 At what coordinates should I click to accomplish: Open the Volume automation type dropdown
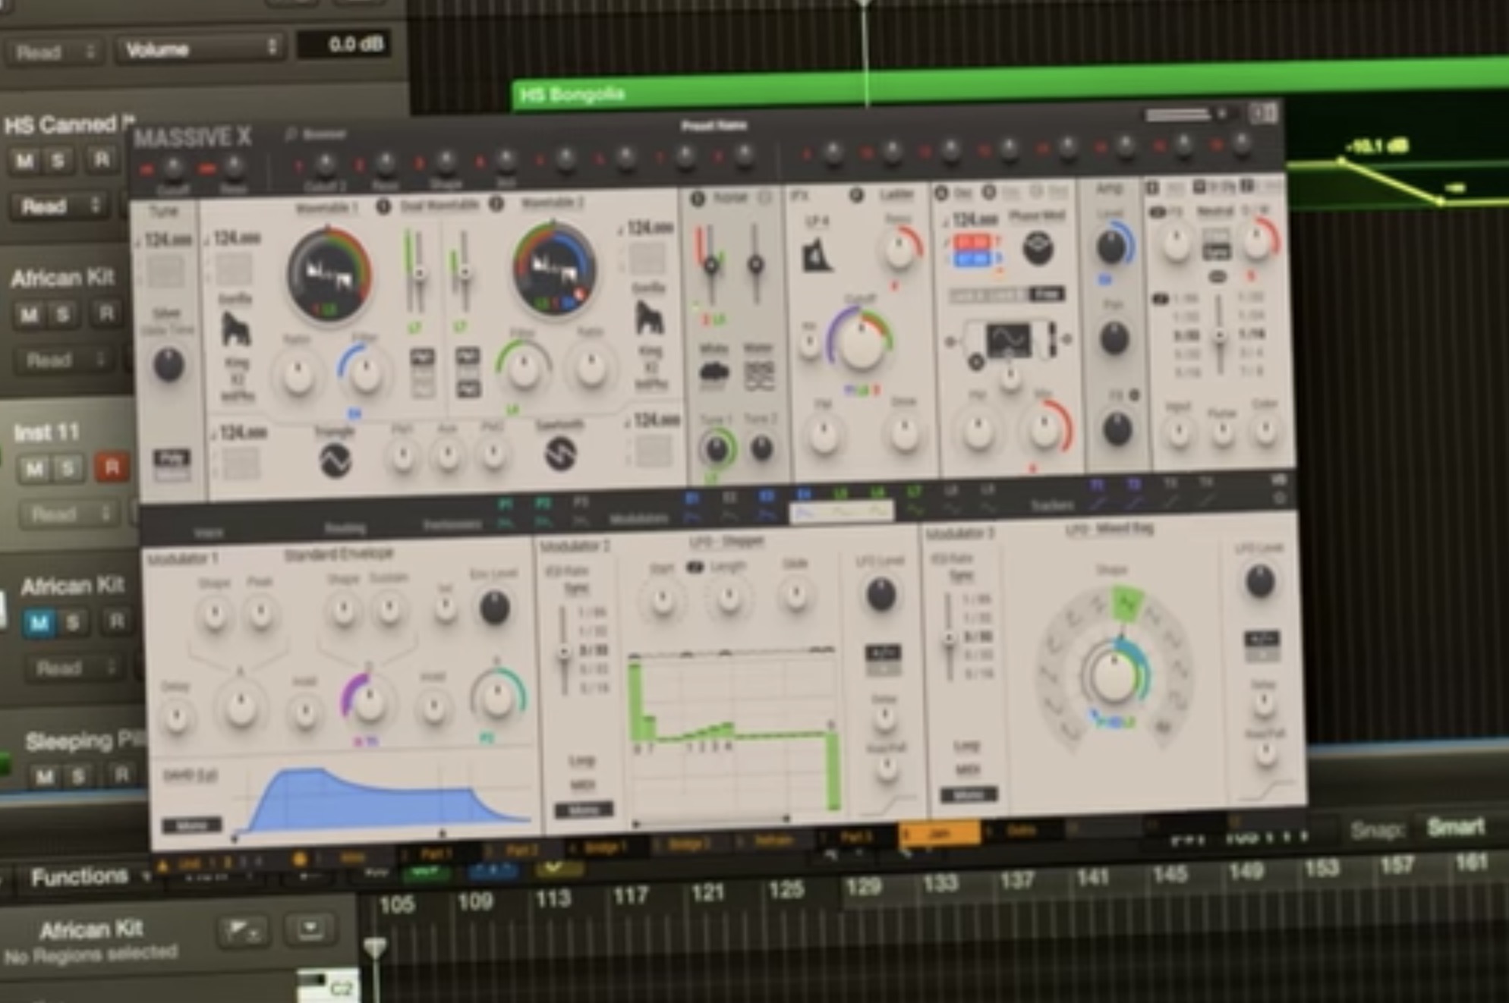coord(200,49)
